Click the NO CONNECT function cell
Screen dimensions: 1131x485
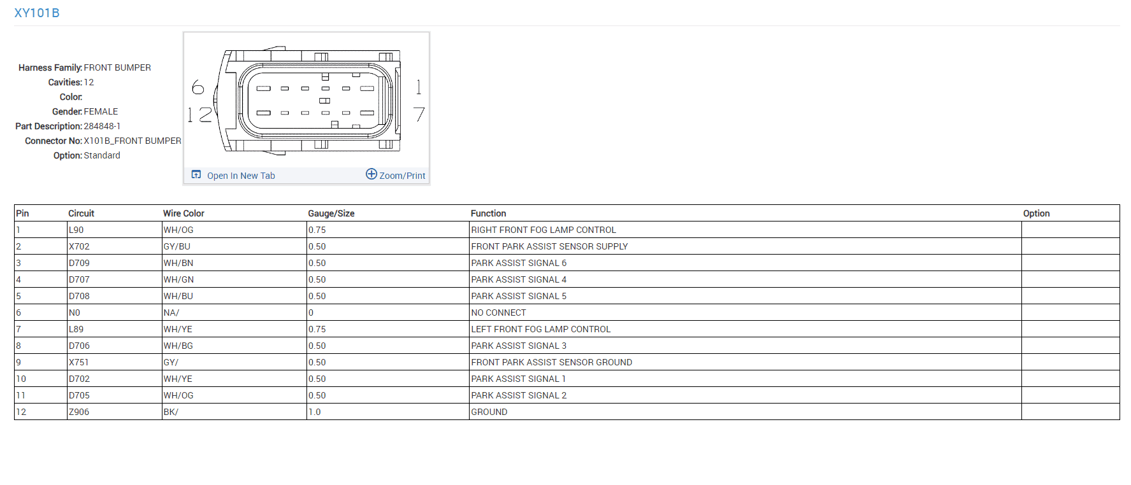(746, 313)
